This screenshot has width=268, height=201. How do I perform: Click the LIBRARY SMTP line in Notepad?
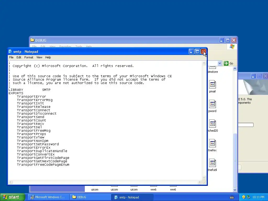pyautogui.click(x=29, y=90)
